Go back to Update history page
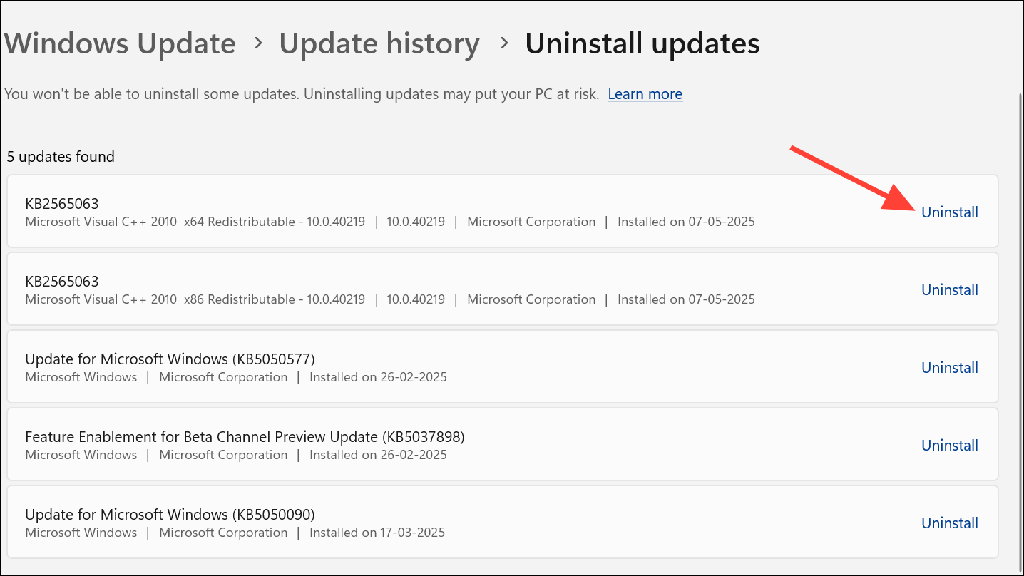The width and height of the screenshot is (1024, 576). (x=379, y=43)
